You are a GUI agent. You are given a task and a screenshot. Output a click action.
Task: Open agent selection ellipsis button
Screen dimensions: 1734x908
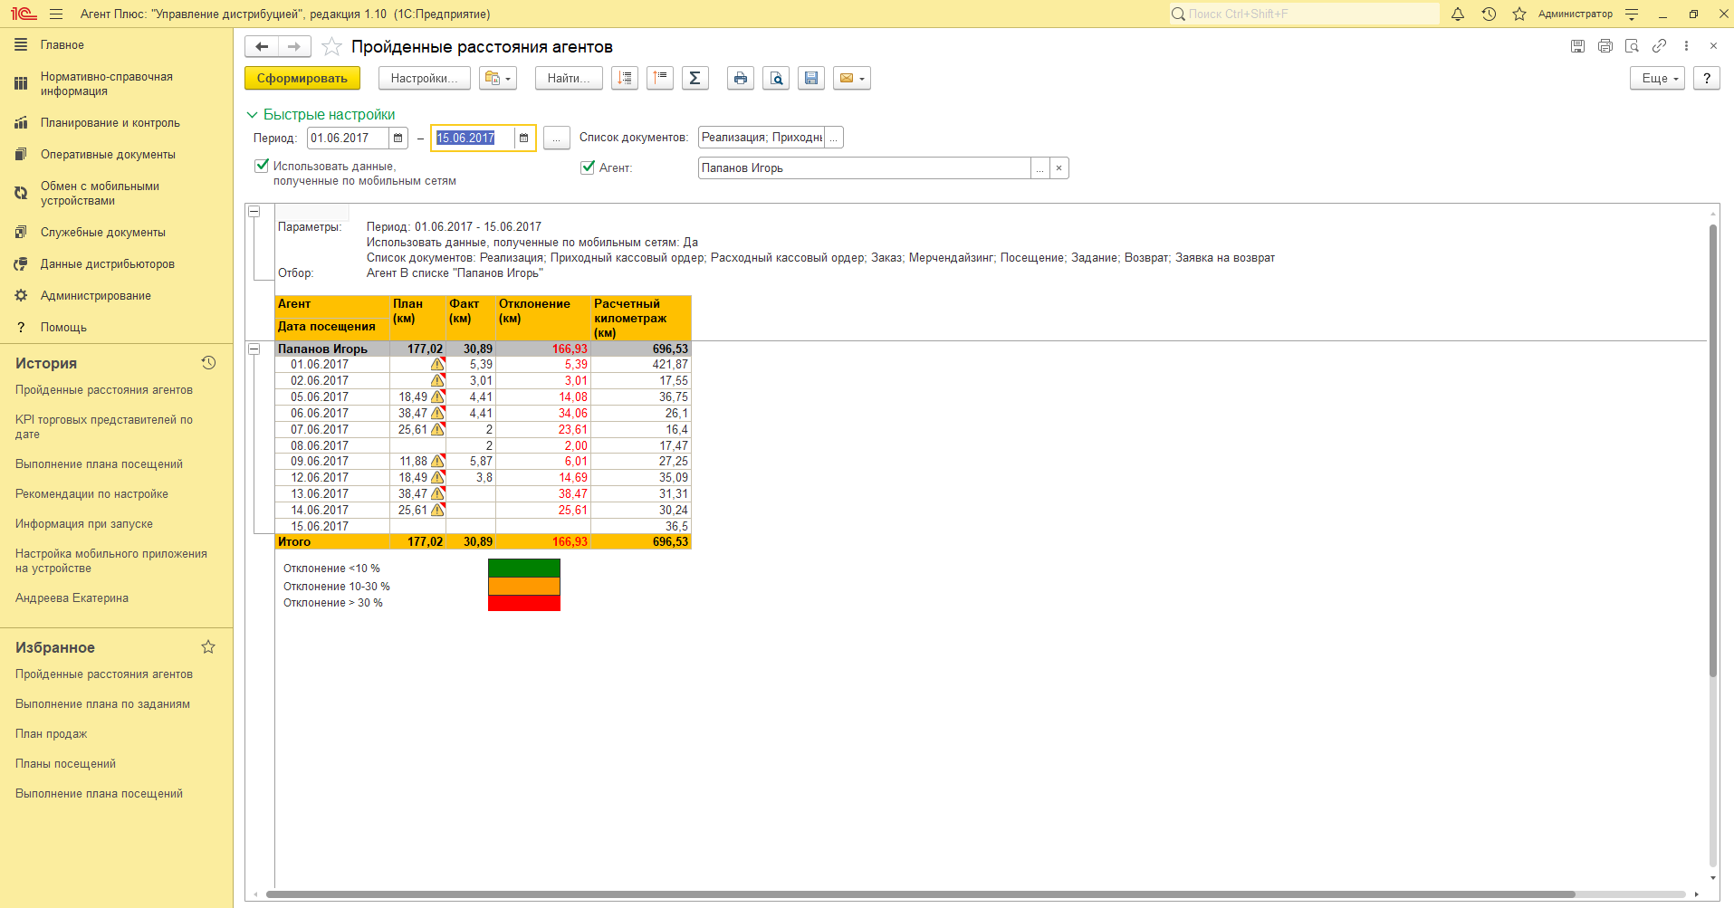click(1040, 168)
